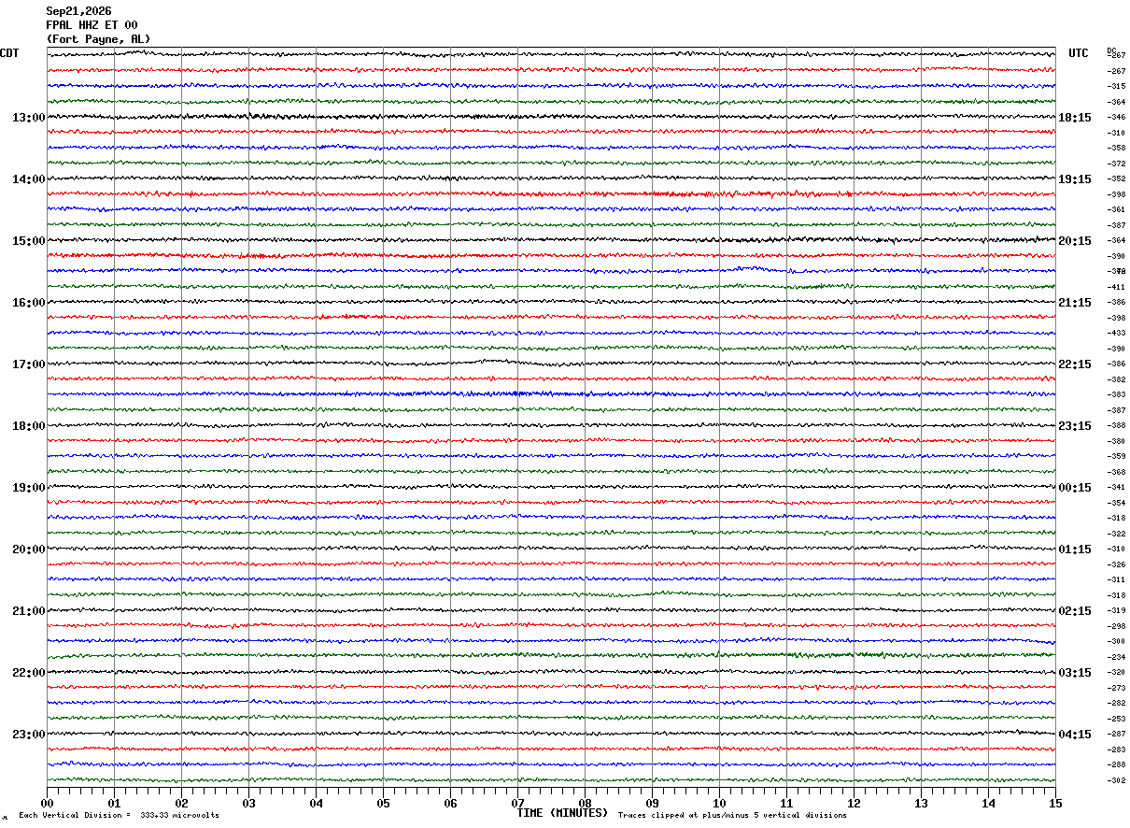Click the -433 DC offset value

tap(1116, 334)
